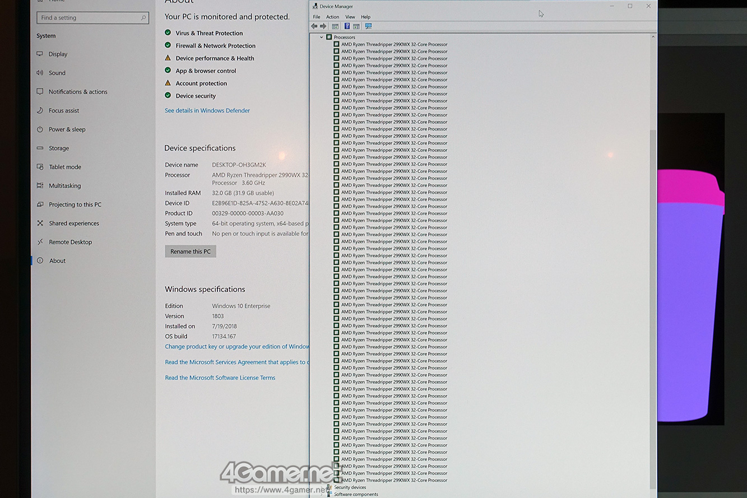747x498 pixels.
Task: Collapse the Processors tree node
Action: tap(322, 37)
